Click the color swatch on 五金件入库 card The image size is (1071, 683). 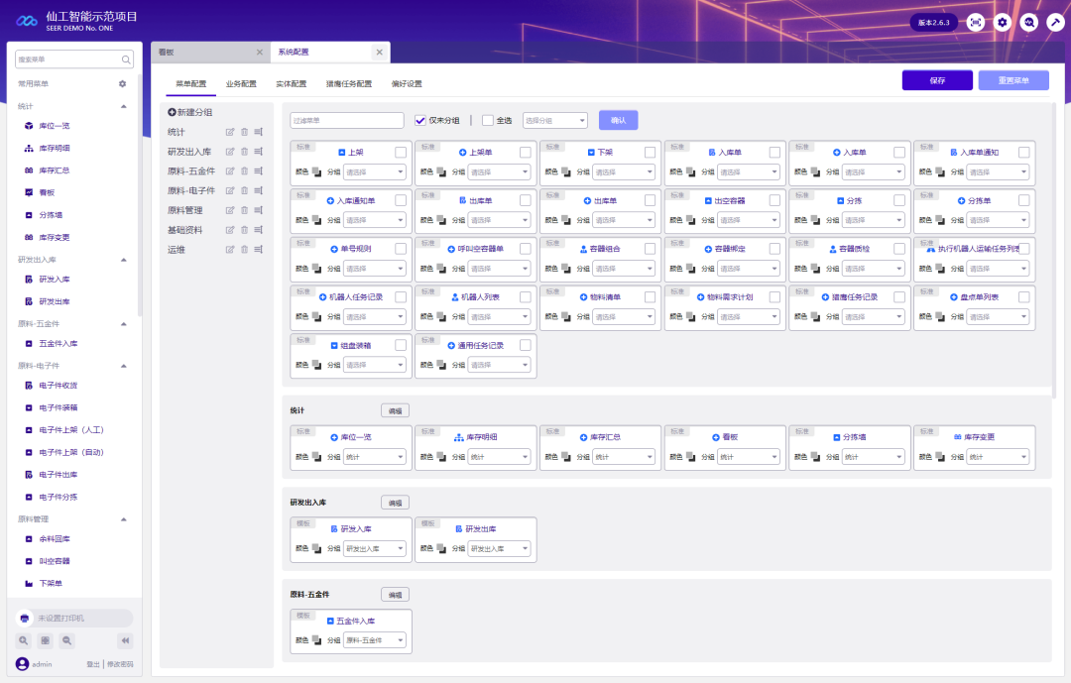[316, 640]
